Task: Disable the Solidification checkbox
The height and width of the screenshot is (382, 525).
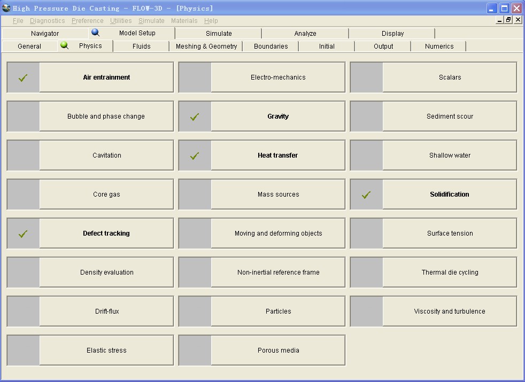Action: coord(366,194)
